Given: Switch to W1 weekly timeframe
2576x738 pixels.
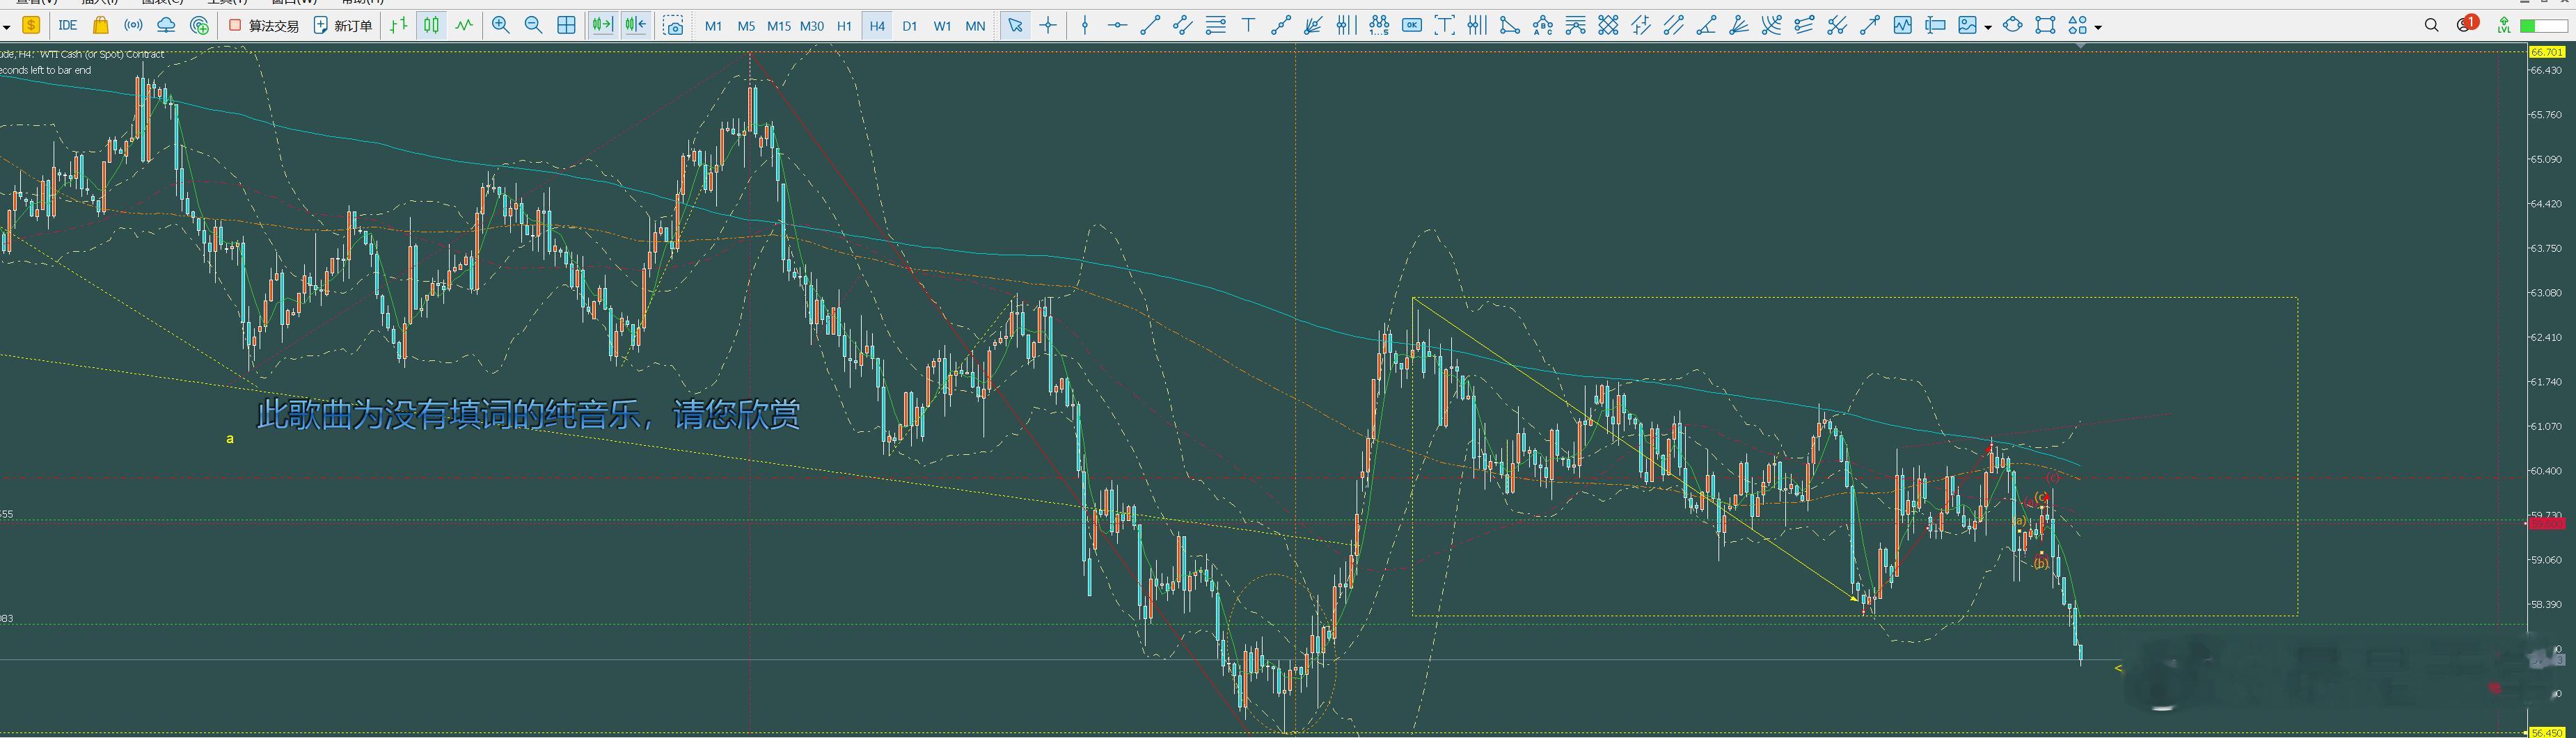Looking at the screenshot, I should coord(942,26).
